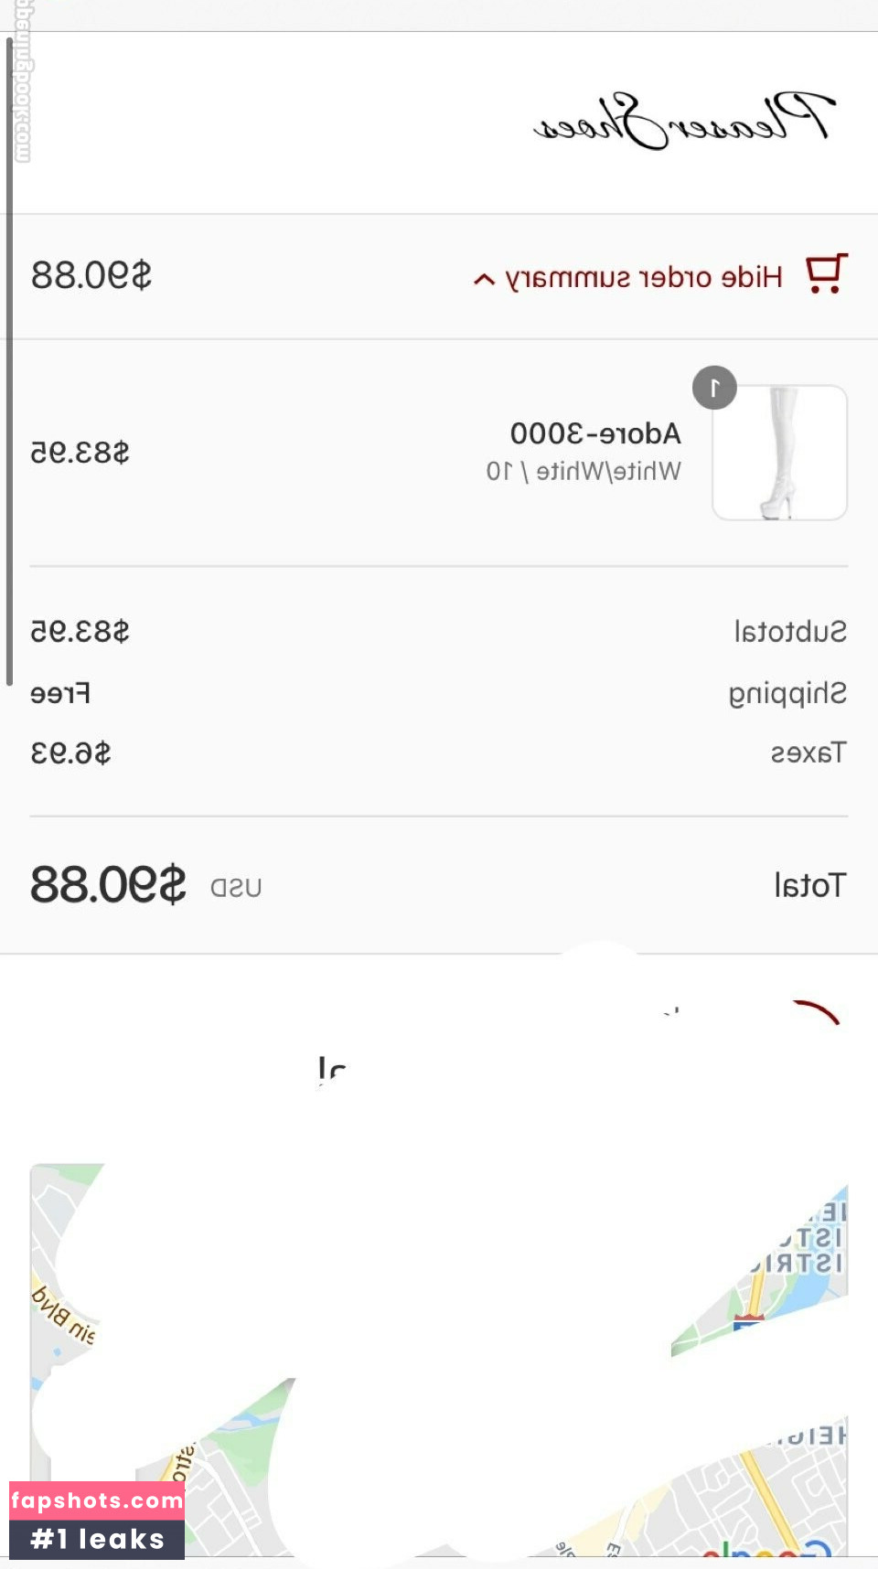878x1569 pixels.
Task: Click the Adore-3000 product name
Action: coord(595,433)
